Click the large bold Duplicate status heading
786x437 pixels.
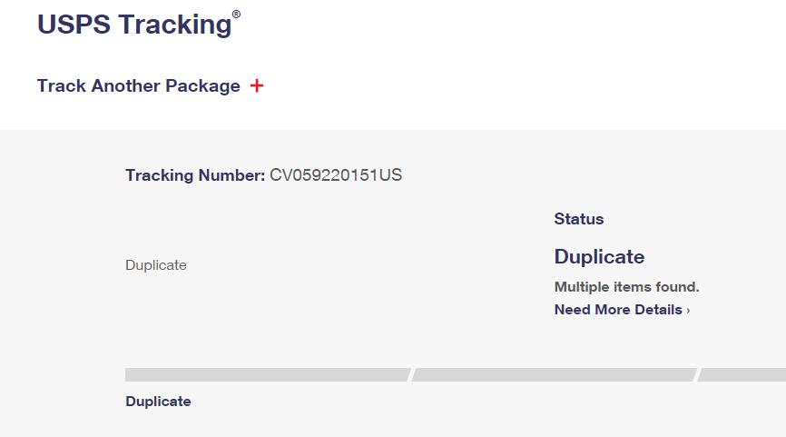(x=599, y=256)
